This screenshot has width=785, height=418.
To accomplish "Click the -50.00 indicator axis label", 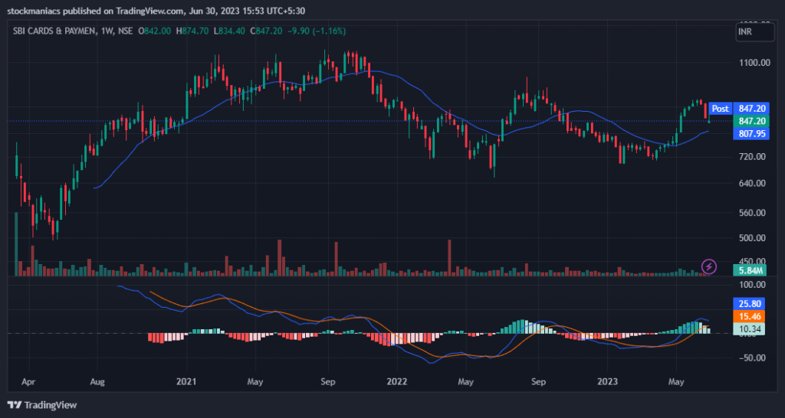I will click(x=753, y=358).
